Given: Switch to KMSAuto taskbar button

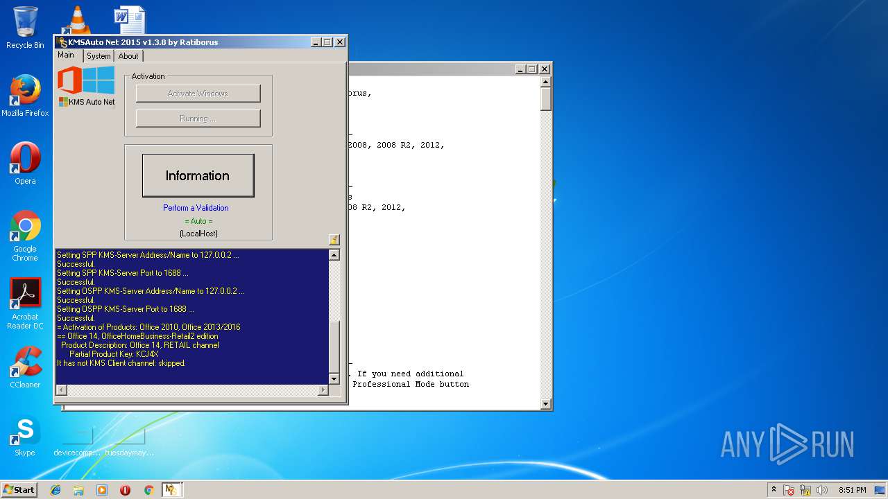Looking at the screenshot, I should pos(171,490).
